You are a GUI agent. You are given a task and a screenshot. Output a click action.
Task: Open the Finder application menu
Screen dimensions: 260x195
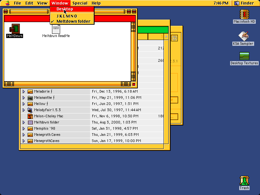click(244, 3)
